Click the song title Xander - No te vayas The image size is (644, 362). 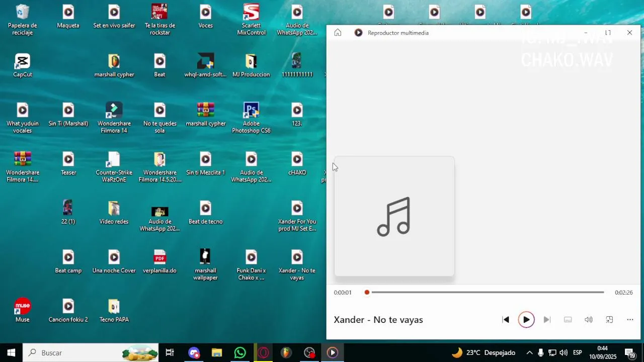(x=378, y=320)
